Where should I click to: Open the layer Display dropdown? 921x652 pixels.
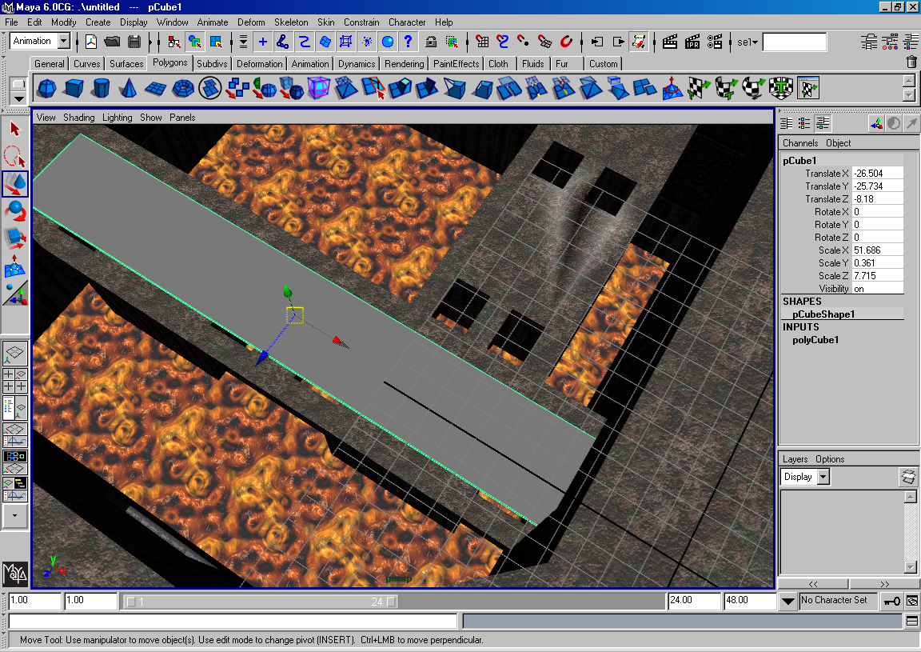tap(823, 477)
